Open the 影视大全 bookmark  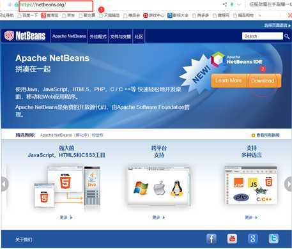(178, 15)
